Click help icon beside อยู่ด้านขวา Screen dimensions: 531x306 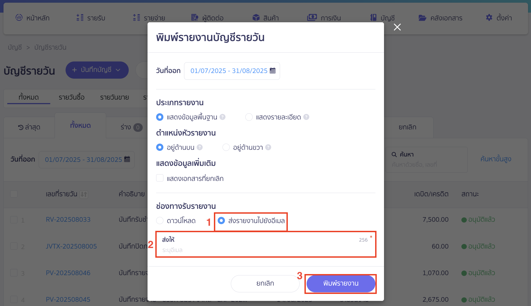(268, 147)
